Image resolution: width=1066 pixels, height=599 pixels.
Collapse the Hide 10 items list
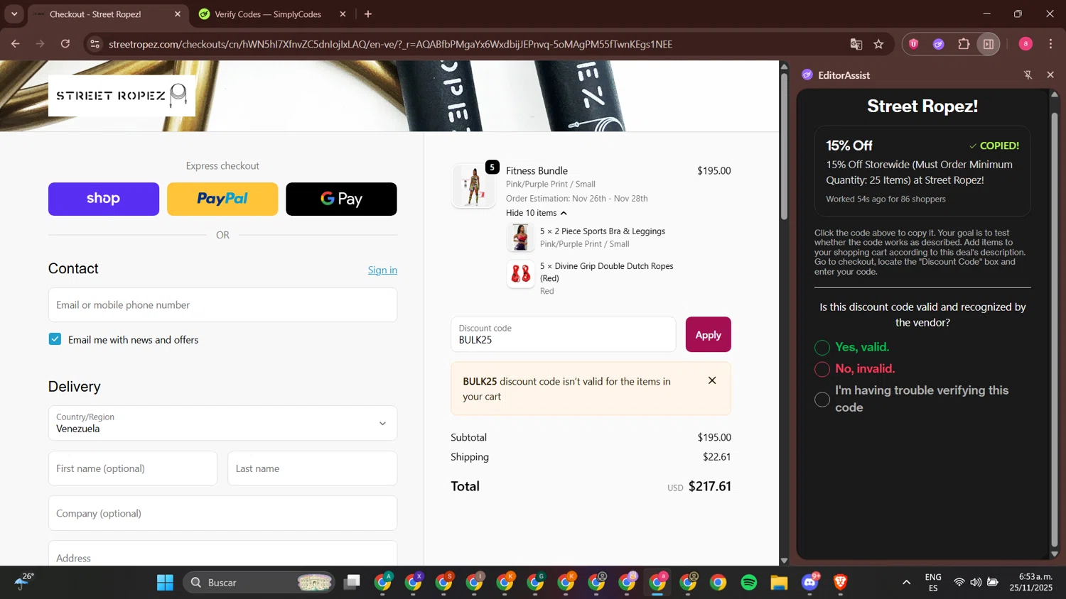coord(537,213)
